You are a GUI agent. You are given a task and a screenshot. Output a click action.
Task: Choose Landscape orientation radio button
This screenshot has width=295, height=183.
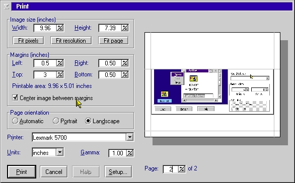pyautogui.click(x=88, y=121)
